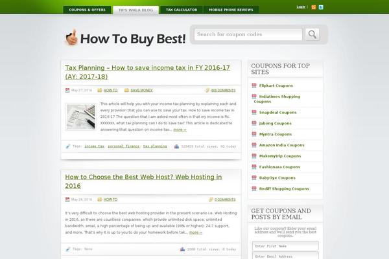Click the coupon icon beside BabyOye Coupons

[254, 177]
